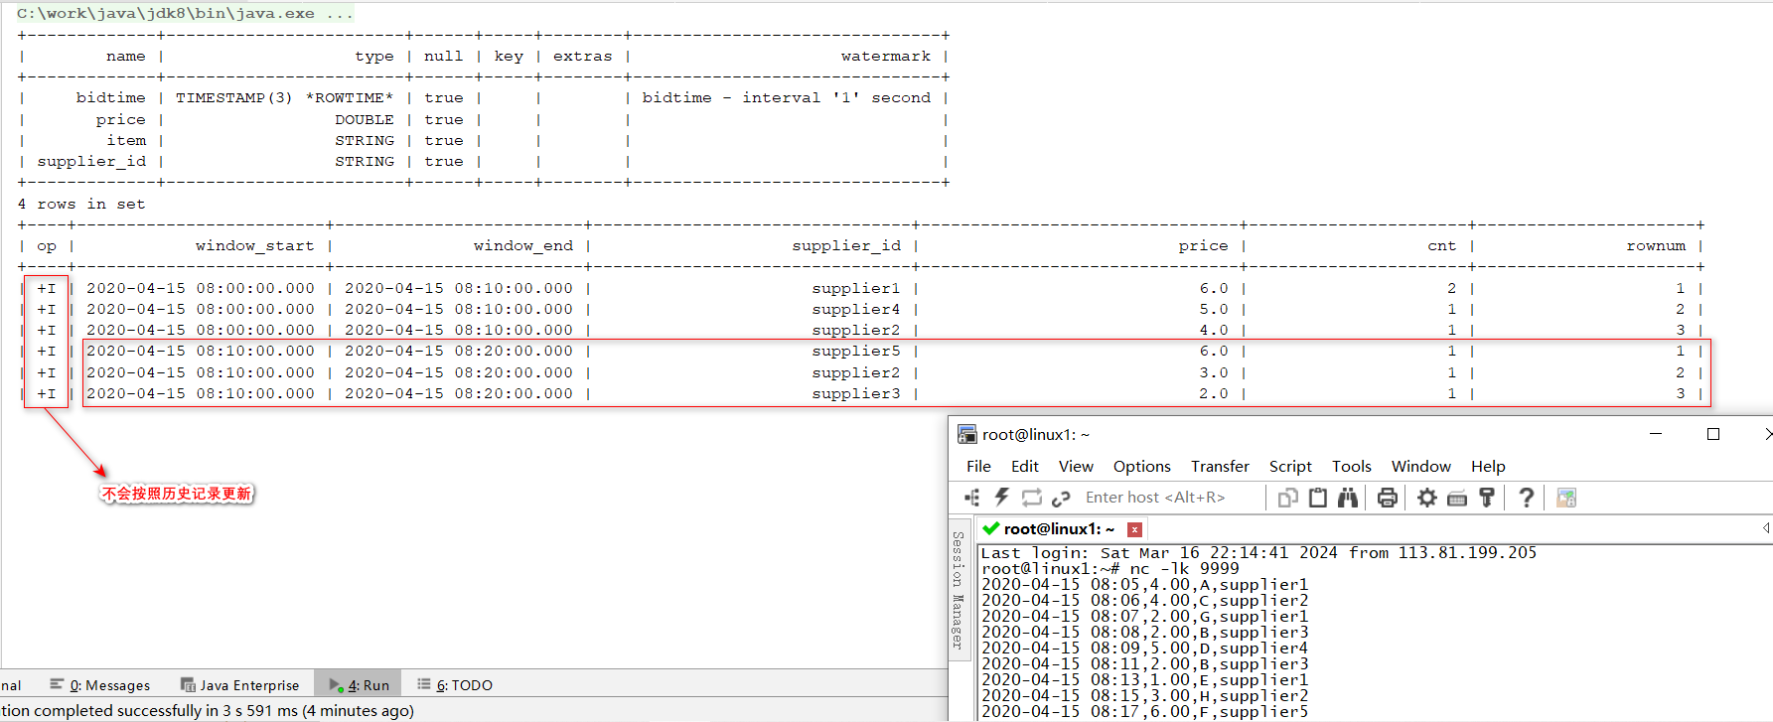Image resolution: width=1773 pixels, height=722 pixels.
Task: Click terminal line '08:05,4.00,A,supplier1'
Action: click(x=1145, y=585)
